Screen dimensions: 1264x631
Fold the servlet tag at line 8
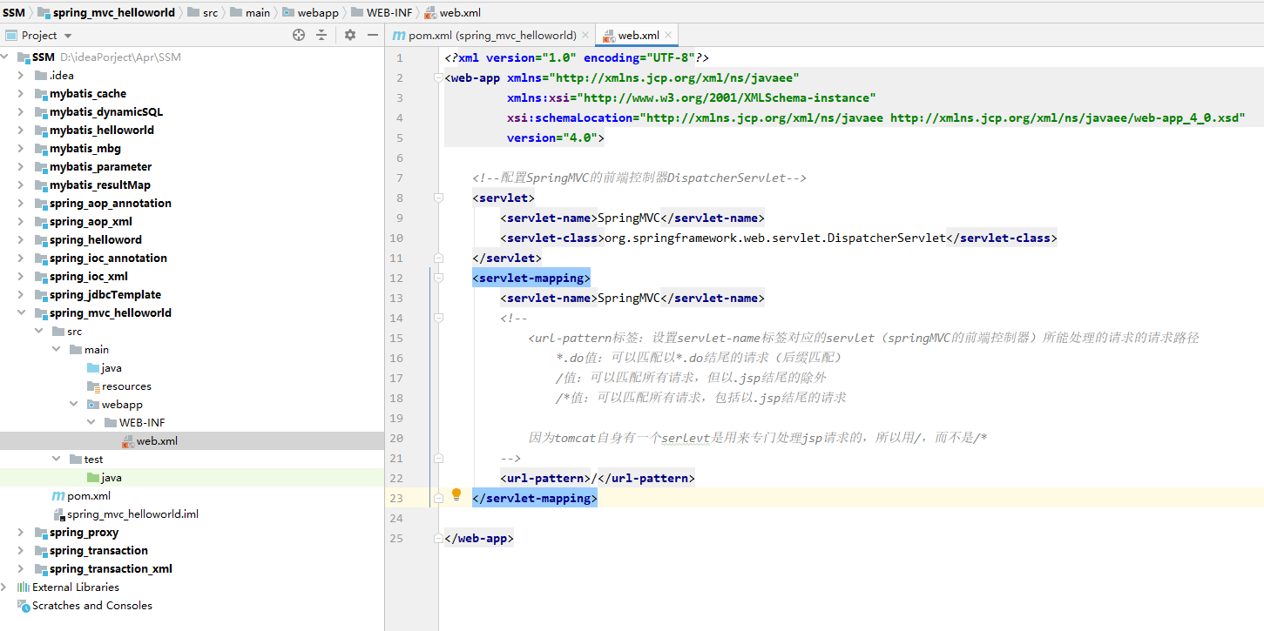click(439, 198)
